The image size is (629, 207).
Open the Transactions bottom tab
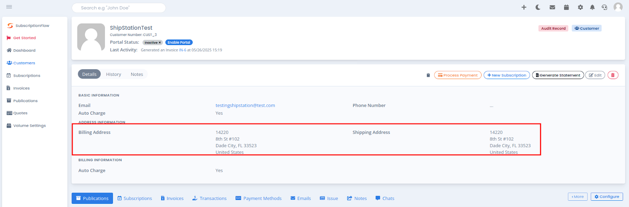[210, 198]
